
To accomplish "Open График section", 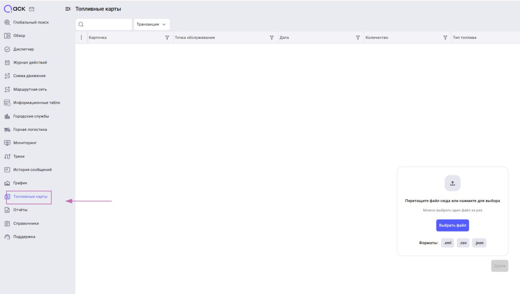I will (20, 183).
